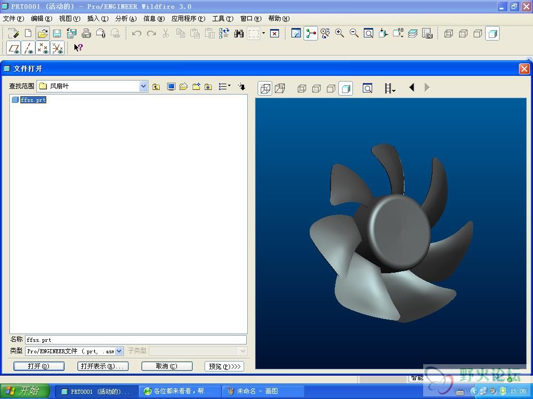Set preview pane to shaded display

point(346,88)
